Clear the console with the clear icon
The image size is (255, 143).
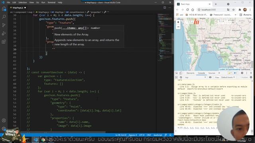pos(181,77)
